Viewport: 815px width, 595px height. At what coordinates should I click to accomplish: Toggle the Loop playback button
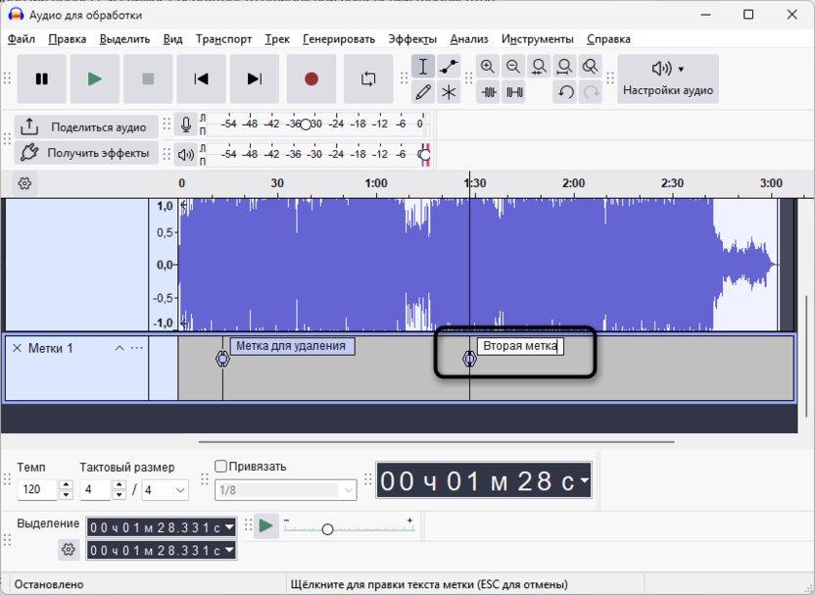coord(368,79)
